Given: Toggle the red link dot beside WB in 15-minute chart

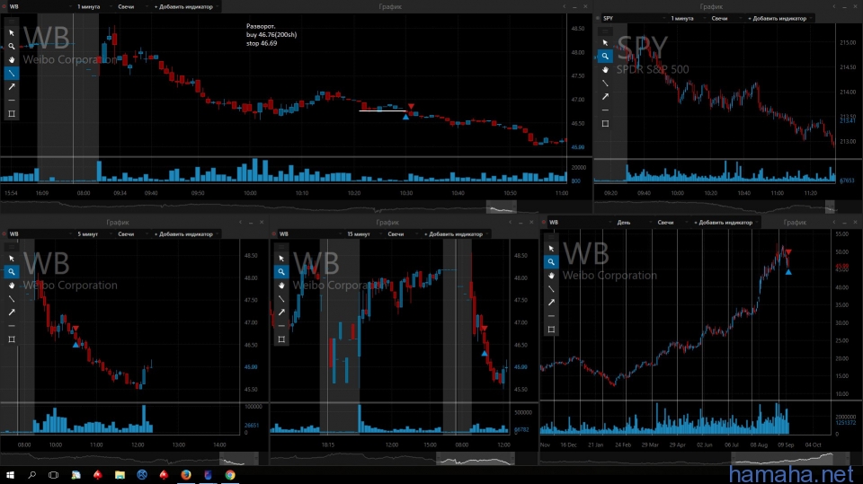Looking at the screenshot, I should pos(274,234).
